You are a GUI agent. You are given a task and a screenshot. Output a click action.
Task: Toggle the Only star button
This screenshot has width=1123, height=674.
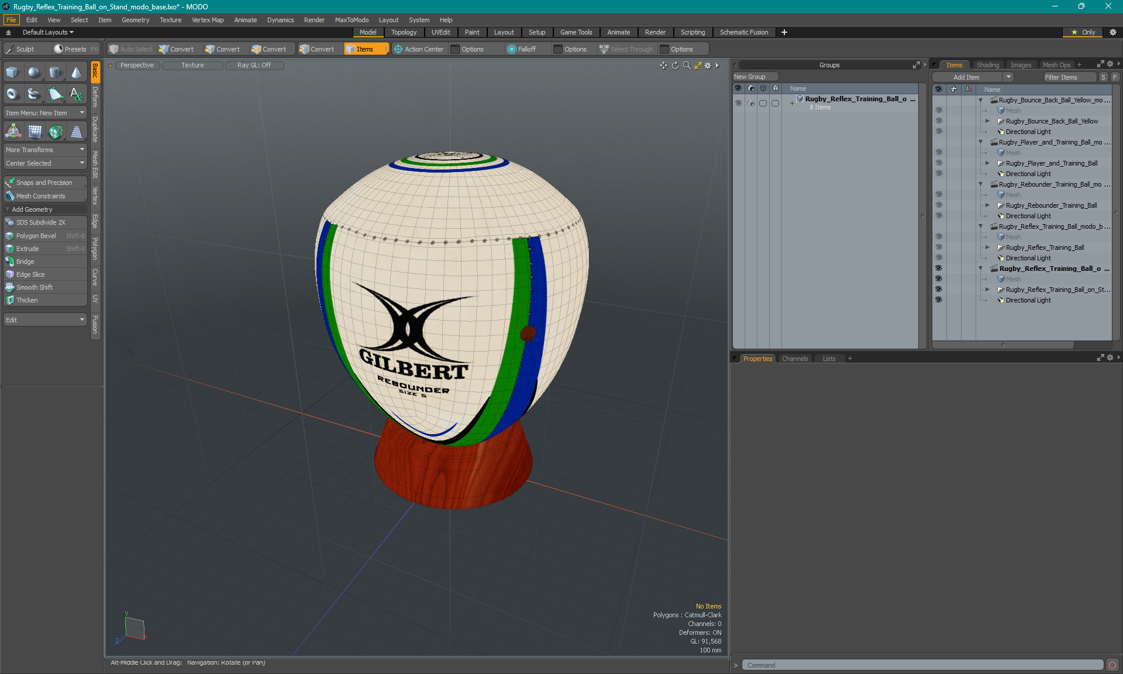pos(1083,32)
